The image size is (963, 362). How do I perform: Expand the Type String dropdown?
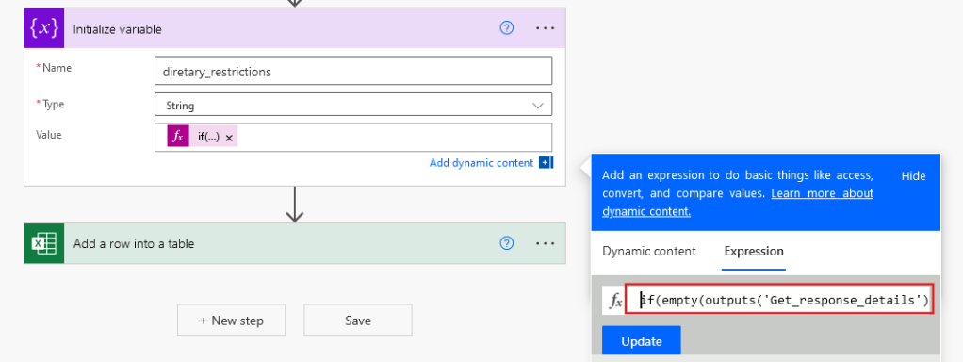(x=353, y=105)
